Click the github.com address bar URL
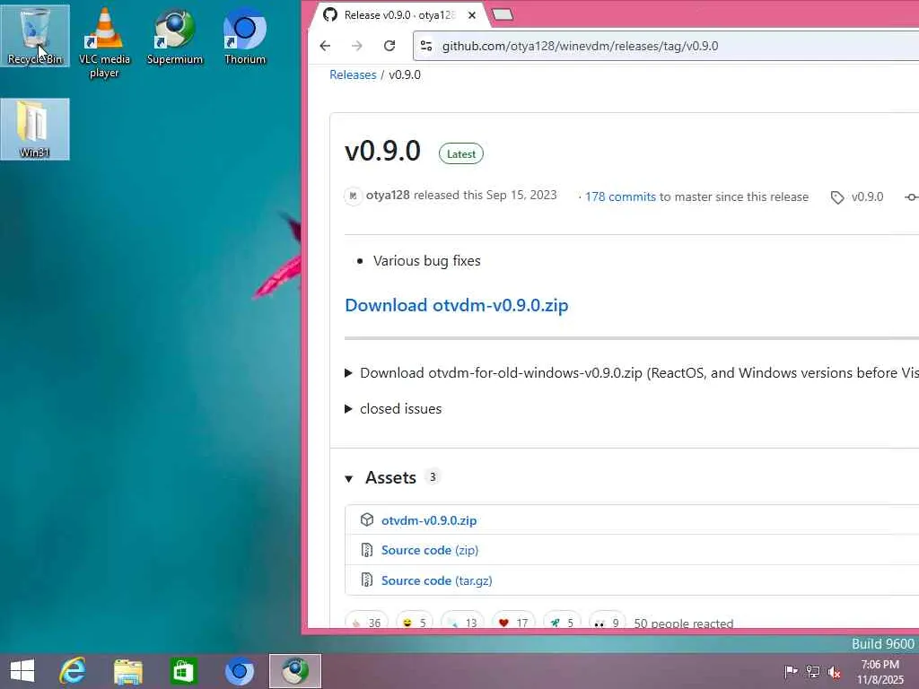 pos(580,46)
